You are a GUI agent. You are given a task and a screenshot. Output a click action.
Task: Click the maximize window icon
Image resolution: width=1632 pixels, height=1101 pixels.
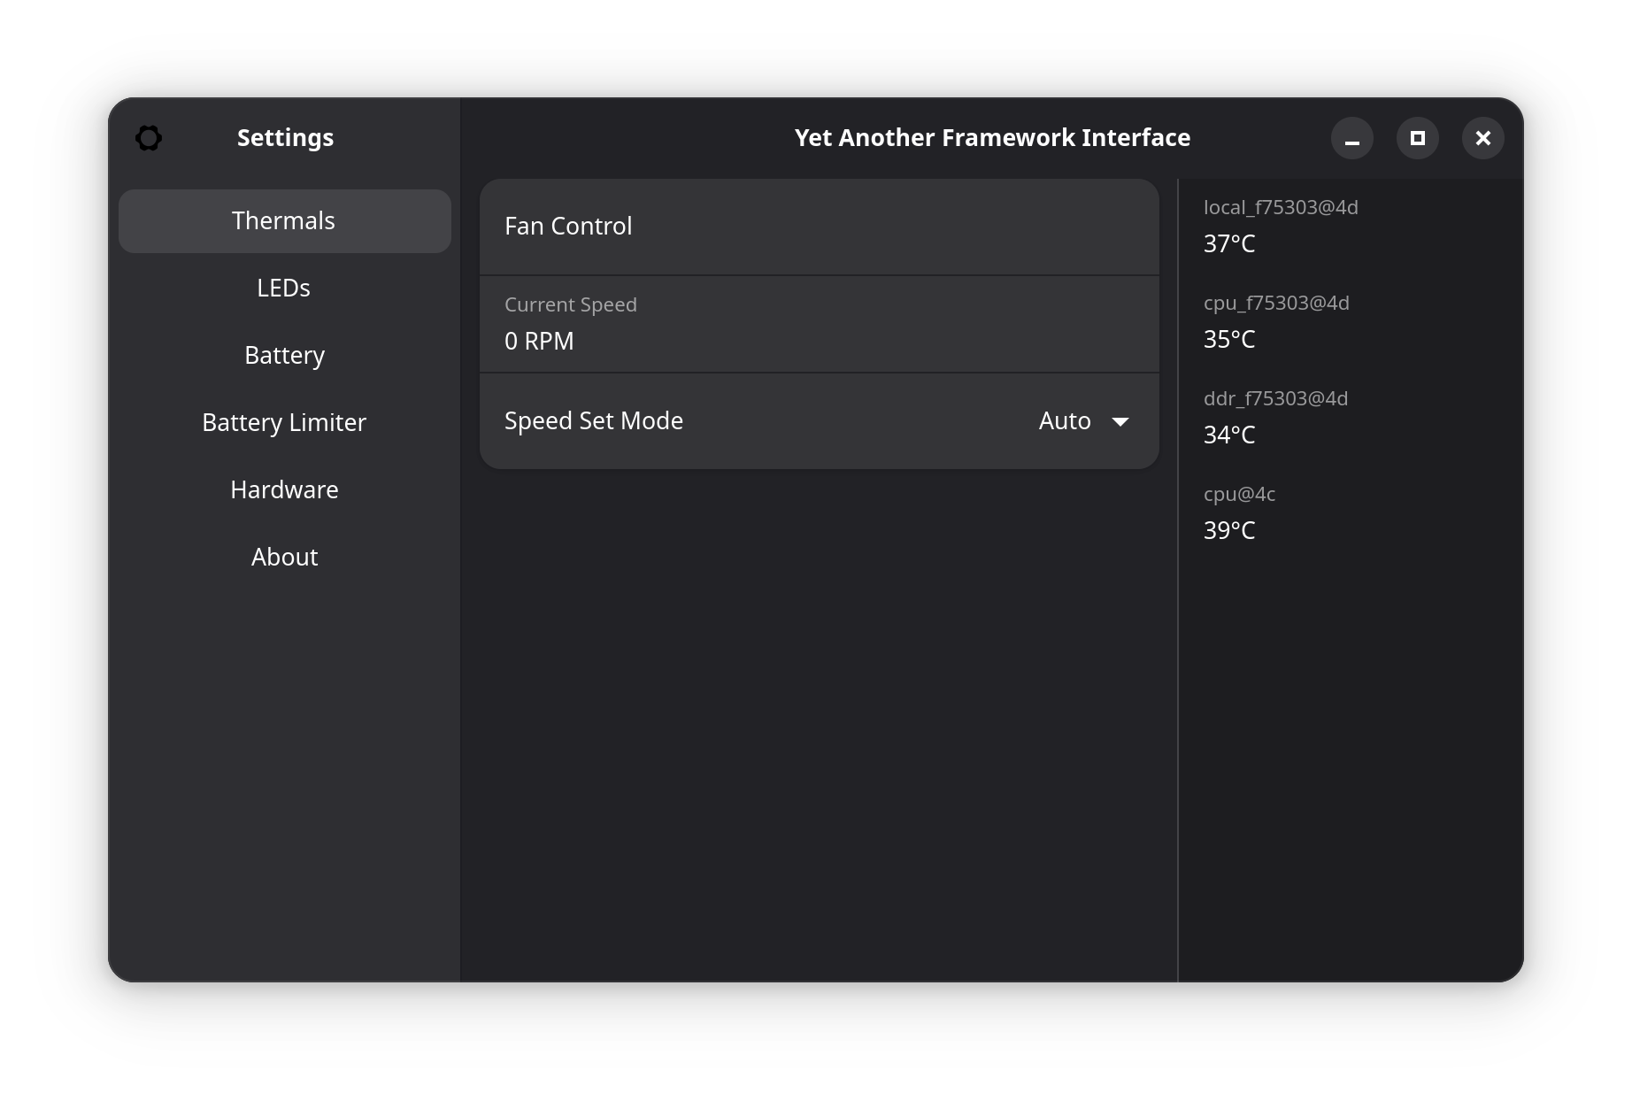coord(1417,138)
